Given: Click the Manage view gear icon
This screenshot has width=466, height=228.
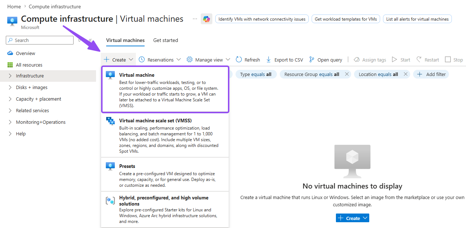Looking at the screenshot, I should pos(190,60).
